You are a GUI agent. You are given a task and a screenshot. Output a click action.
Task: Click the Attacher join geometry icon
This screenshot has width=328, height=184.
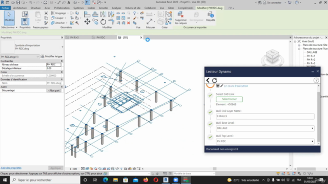click(53, 22)
